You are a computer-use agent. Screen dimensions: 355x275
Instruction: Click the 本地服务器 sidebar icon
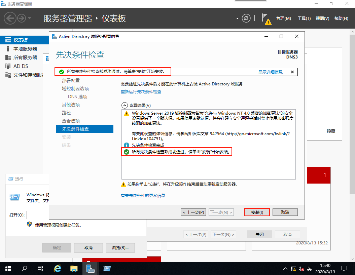(8, 49)
